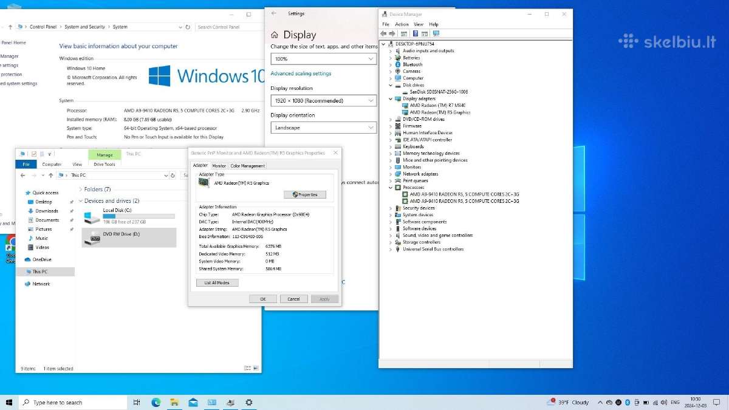Image resolution: width=729 pixels, height=410 pixels.
Task: Go back using the Settings window arrow
Action: [x=274, y=13]
